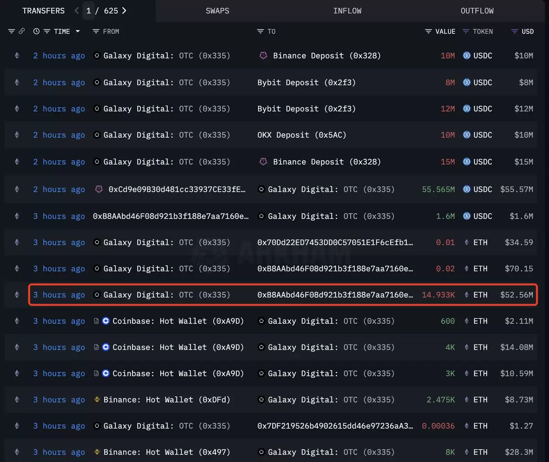549x462 pixels.
Task: Expand the TIME format dropdown arrow
Action: coord(78,32)
